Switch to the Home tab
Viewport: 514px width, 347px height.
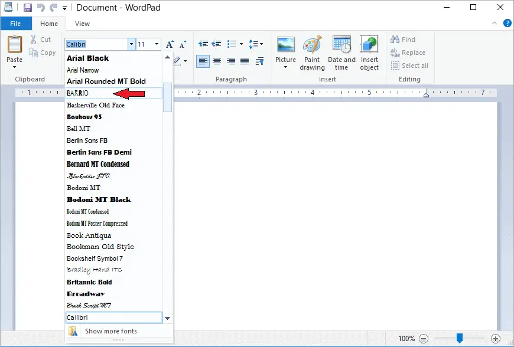point(49,24)
